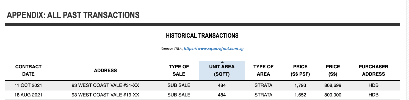409x100 pixels.
Task: Select the Address column header
Action: (105, 70)
